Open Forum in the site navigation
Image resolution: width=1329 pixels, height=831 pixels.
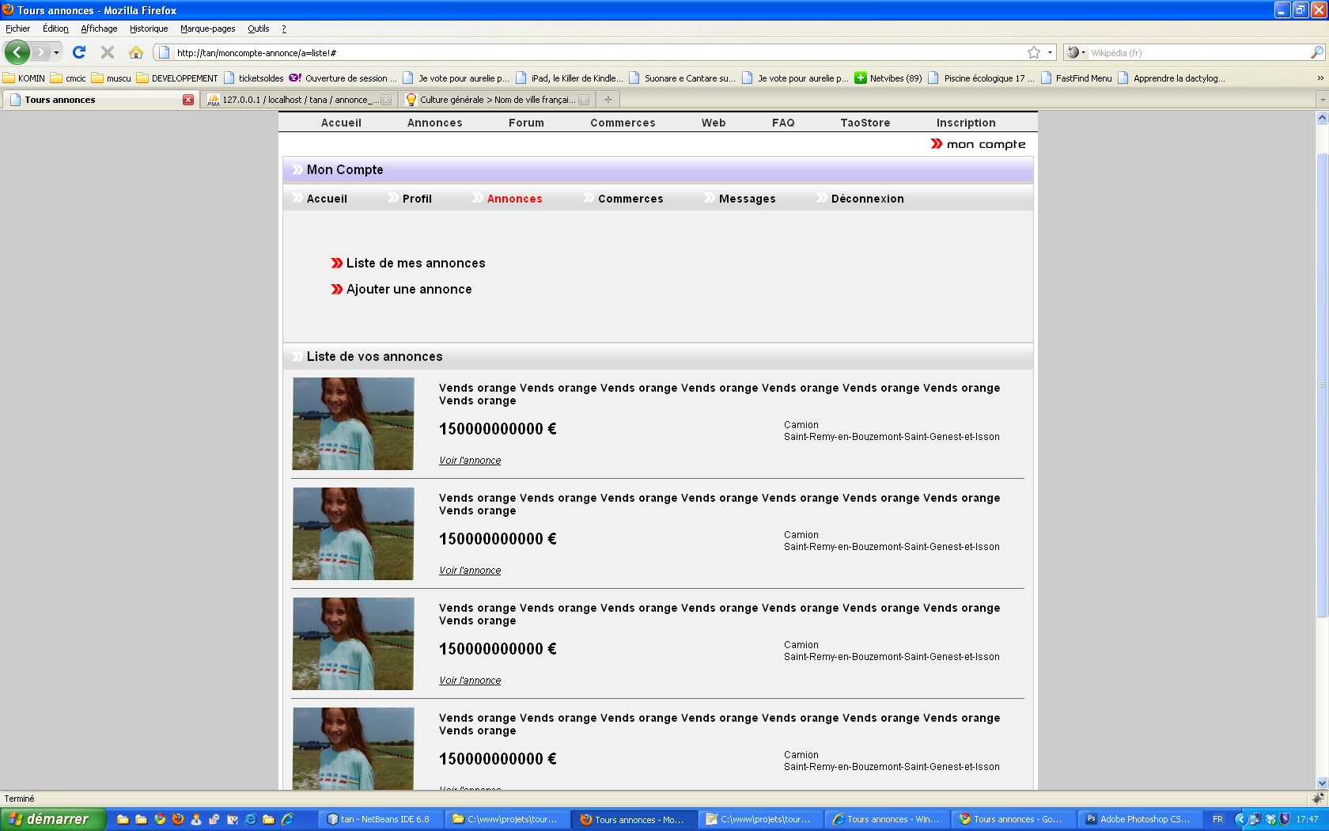tap(526, 123)
